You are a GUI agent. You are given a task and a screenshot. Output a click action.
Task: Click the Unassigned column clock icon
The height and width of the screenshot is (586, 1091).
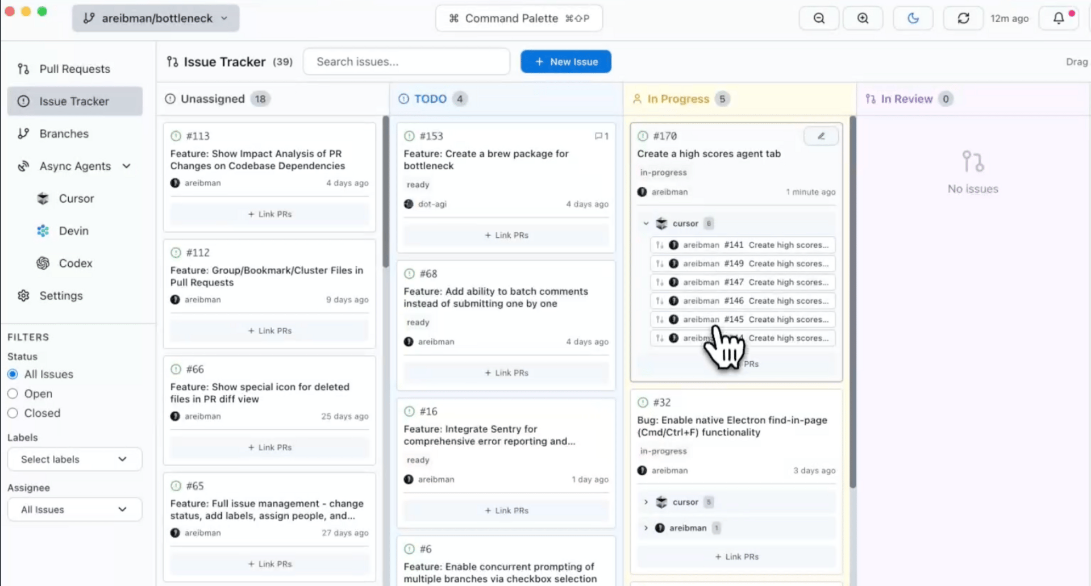(170, 99)
